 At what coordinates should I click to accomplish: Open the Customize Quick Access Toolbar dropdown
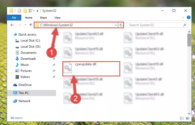37,11
